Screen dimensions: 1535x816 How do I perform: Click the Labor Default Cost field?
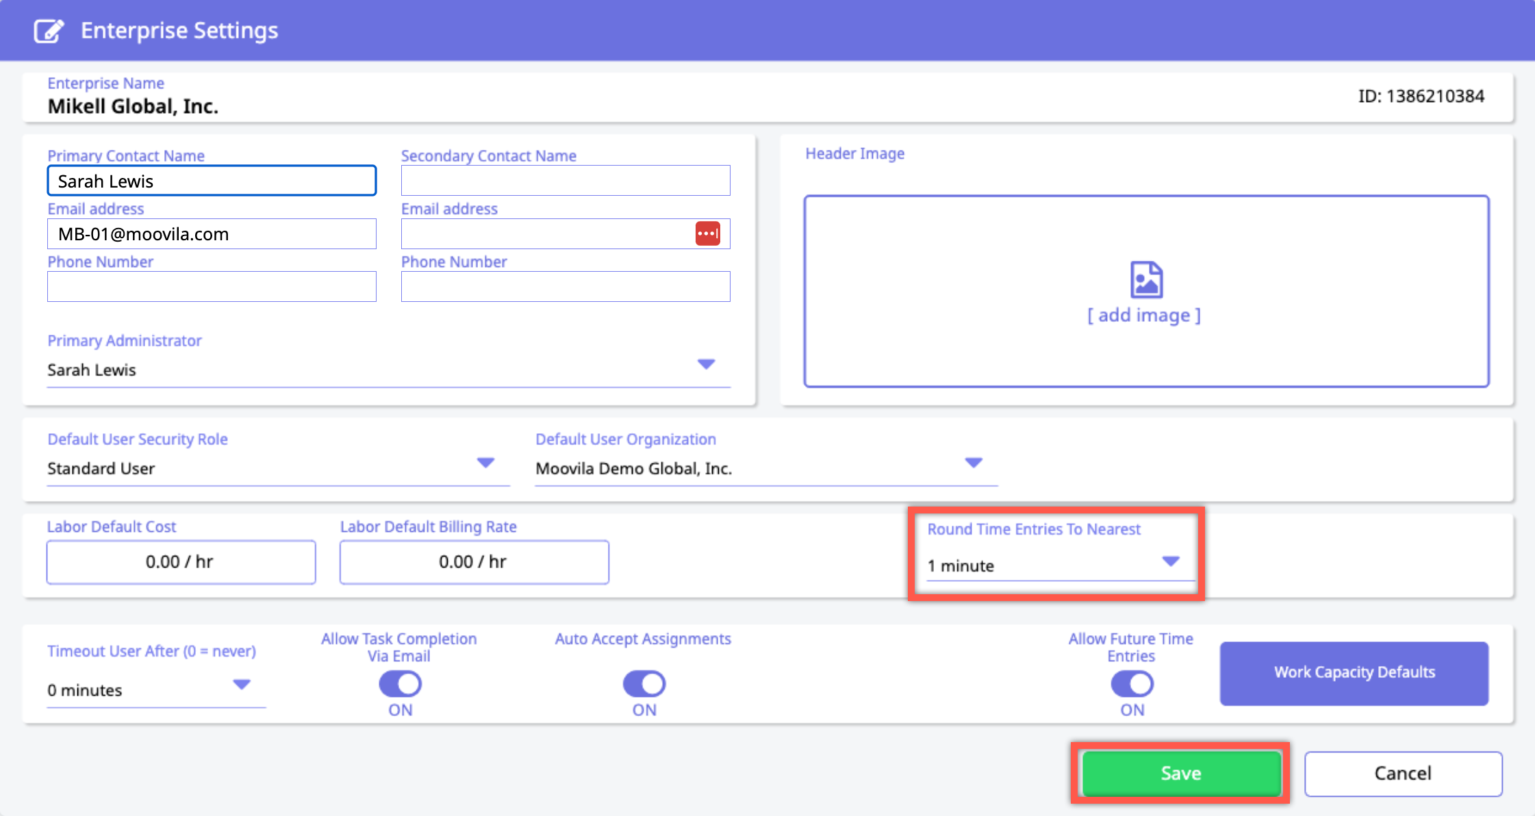click(x=181, y=562)
